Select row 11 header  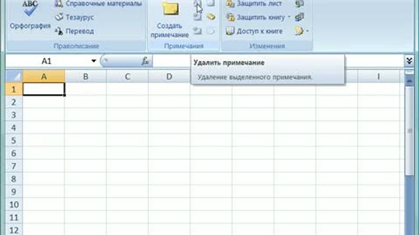(14, 217)
